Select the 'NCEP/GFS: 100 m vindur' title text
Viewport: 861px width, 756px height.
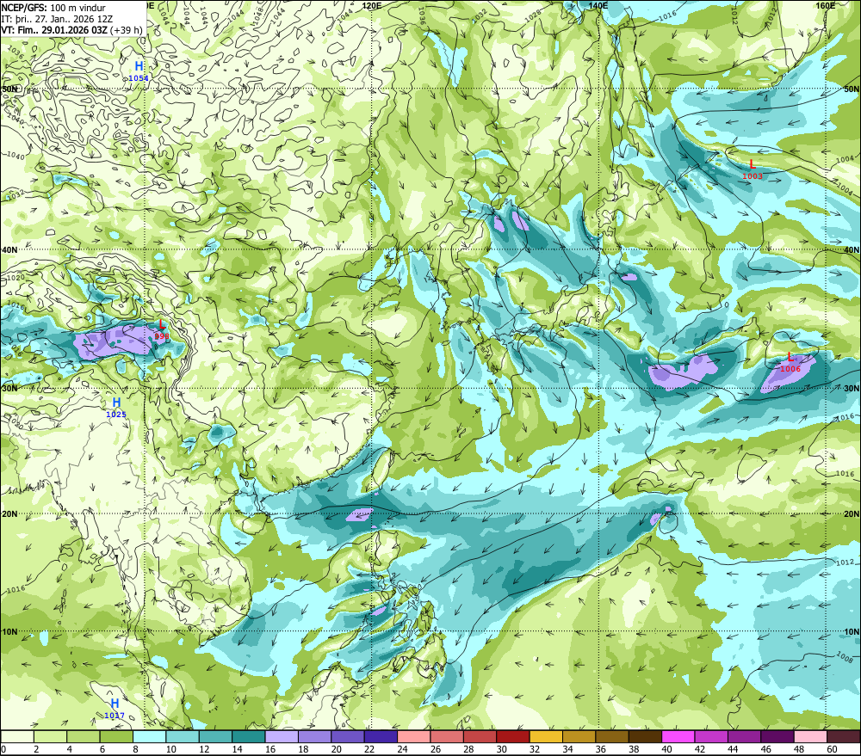[53, 8]
